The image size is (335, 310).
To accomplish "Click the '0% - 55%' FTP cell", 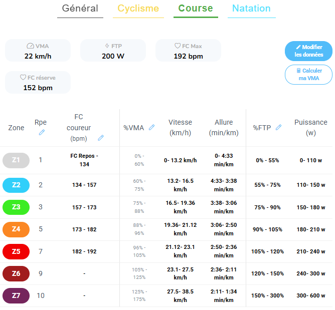I will click(267, 160).
